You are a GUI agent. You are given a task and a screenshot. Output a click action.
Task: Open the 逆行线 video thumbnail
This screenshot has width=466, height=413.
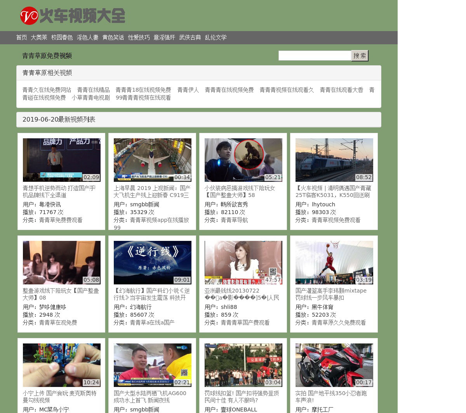(152, 262)
